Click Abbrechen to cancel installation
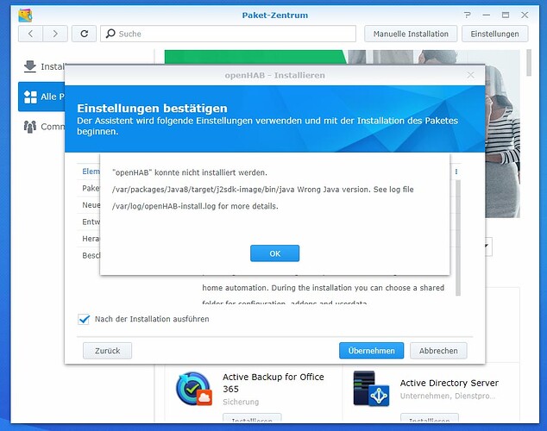 pyautogui.click(x=438, y=351)
